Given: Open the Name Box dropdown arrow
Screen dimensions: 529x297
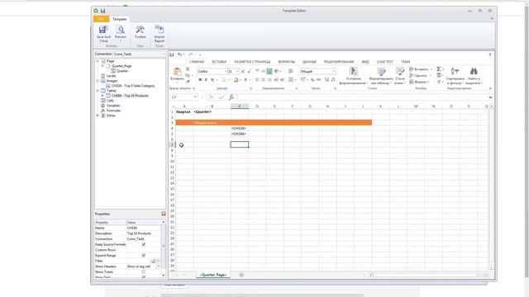Looking at the screenshot, I should point(195,97).
